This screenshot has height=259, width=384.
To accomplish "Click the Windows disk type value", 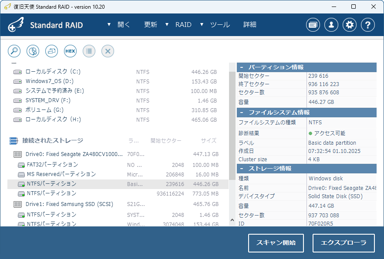I will pos(326,178).
